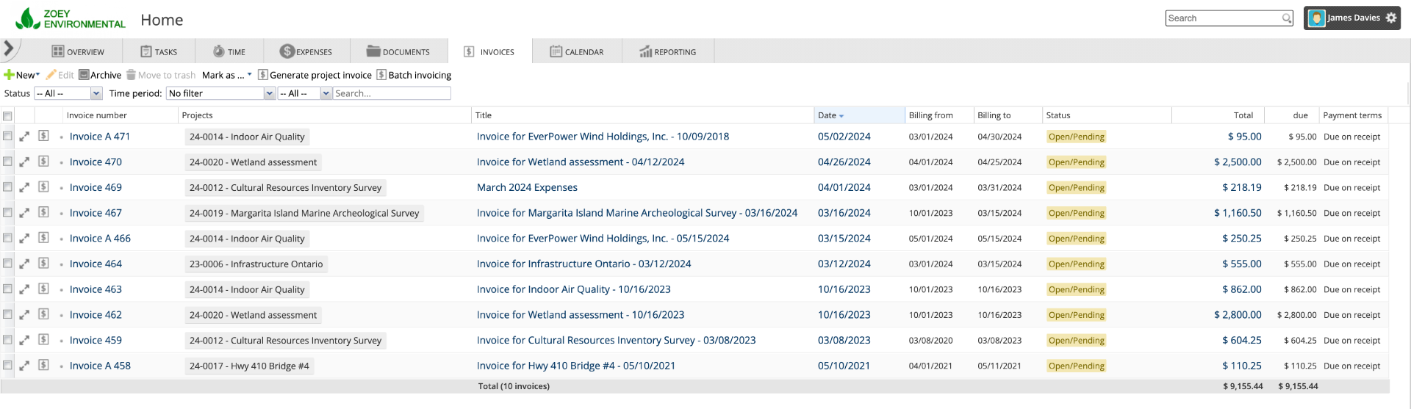Click invoice document icon for Invoice 463
Screen dimensions: 1411x409
[x=44, y=289]
